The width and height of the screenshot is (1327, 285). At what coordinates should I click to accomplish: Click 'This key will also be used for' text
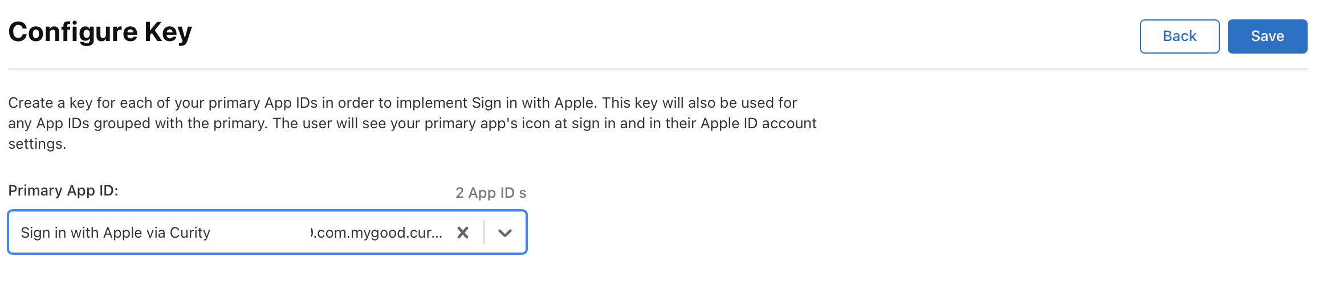click(699, 103)
